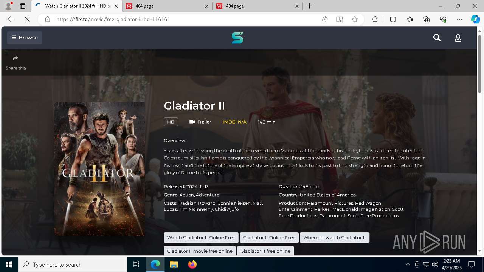Open Copilot sidebar icon

(475, 19)
